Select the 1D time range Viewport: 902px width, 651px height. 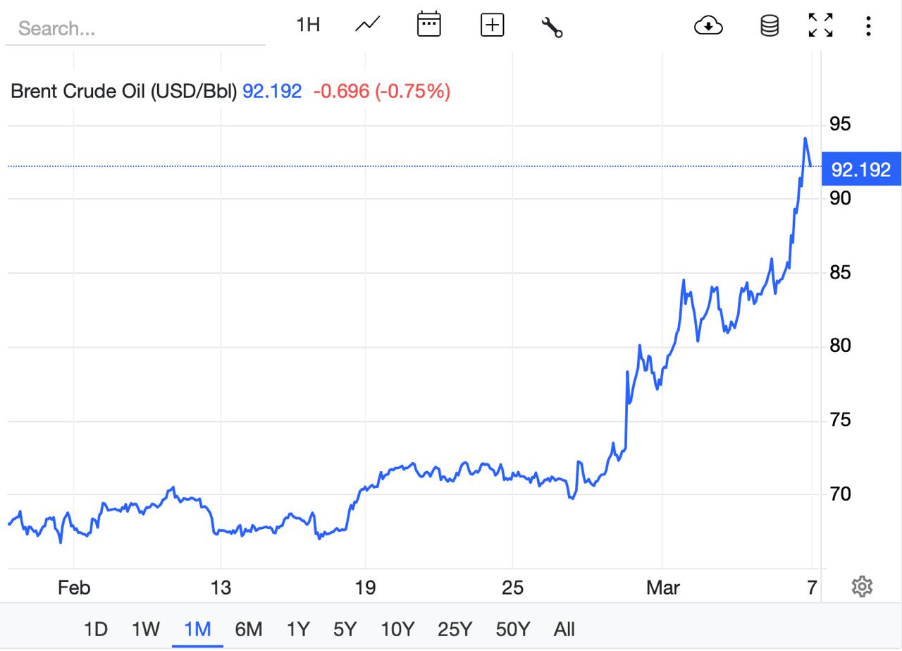tap(95, 628)
